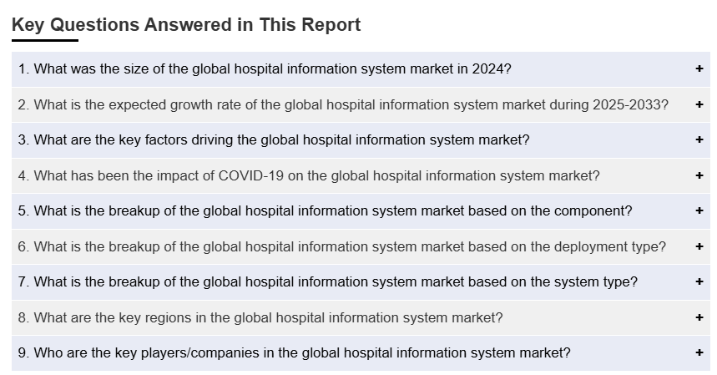Expand question 8 about key regions
The image size is (717, 375).
[260, 318]
